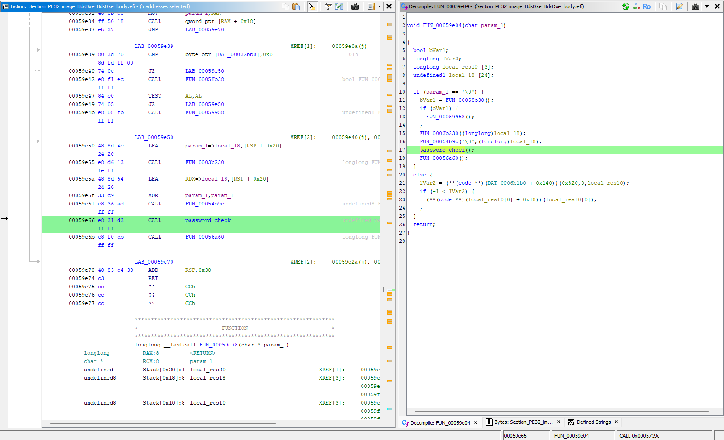Click FUN_00059958() in decompiler line 13
The width and height of the screenshot is (724, 440).
(x=450, y=117)
